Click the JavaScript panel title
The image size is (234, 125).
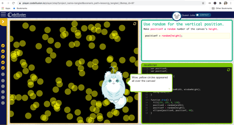pos(150,65)
